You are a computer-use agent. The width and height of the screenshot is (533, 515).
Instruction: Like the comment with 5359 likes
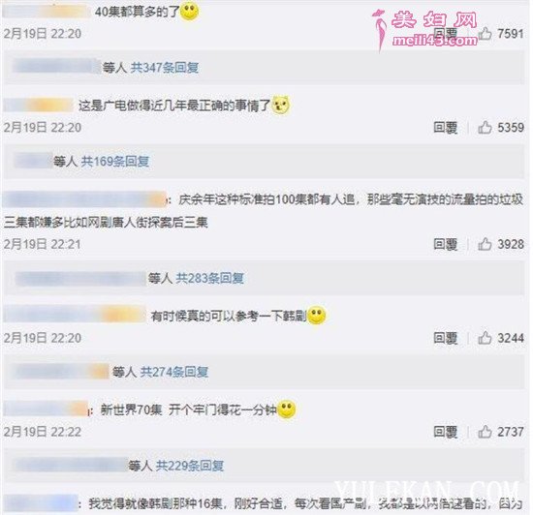(x=486, y=128)
